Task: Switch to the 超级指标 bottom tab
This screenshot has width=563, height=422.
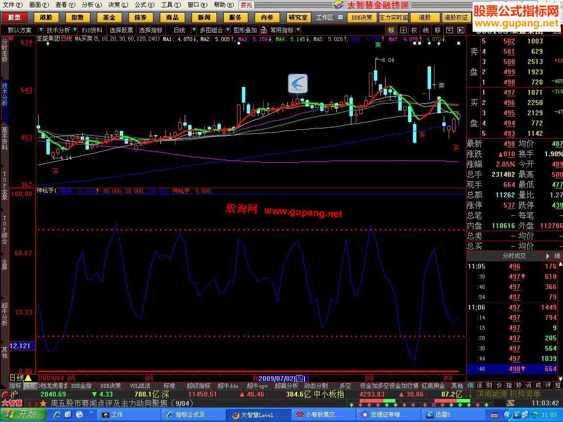Action: coord(198,386)
